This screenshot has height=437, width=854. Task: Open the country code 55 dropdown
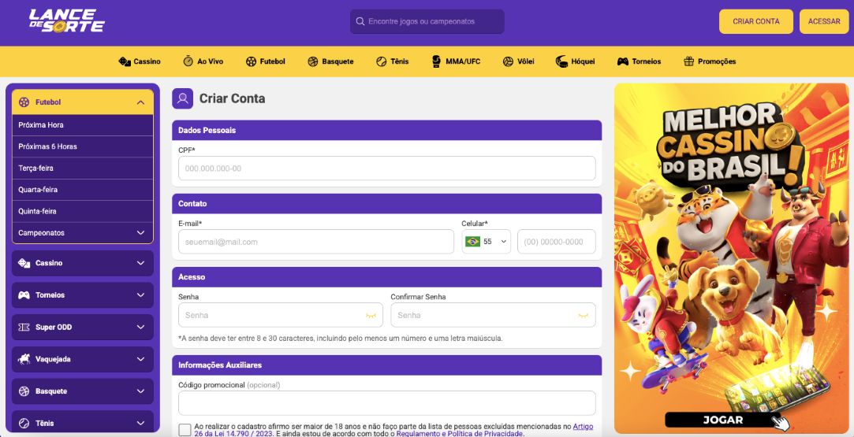pyautogui.click(x=487, y=242)
